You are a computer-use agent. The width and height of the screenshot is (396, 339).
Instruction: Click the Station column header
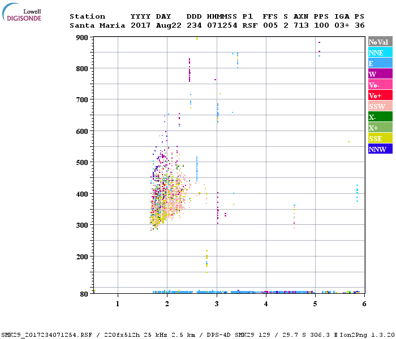87,16
